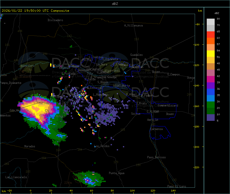
Task: Click the Los_Toldos location label
Action: pos(102,146)
